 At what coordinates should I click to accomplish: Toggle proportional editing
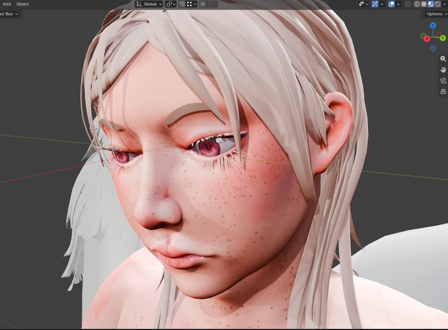coord(203,4)
